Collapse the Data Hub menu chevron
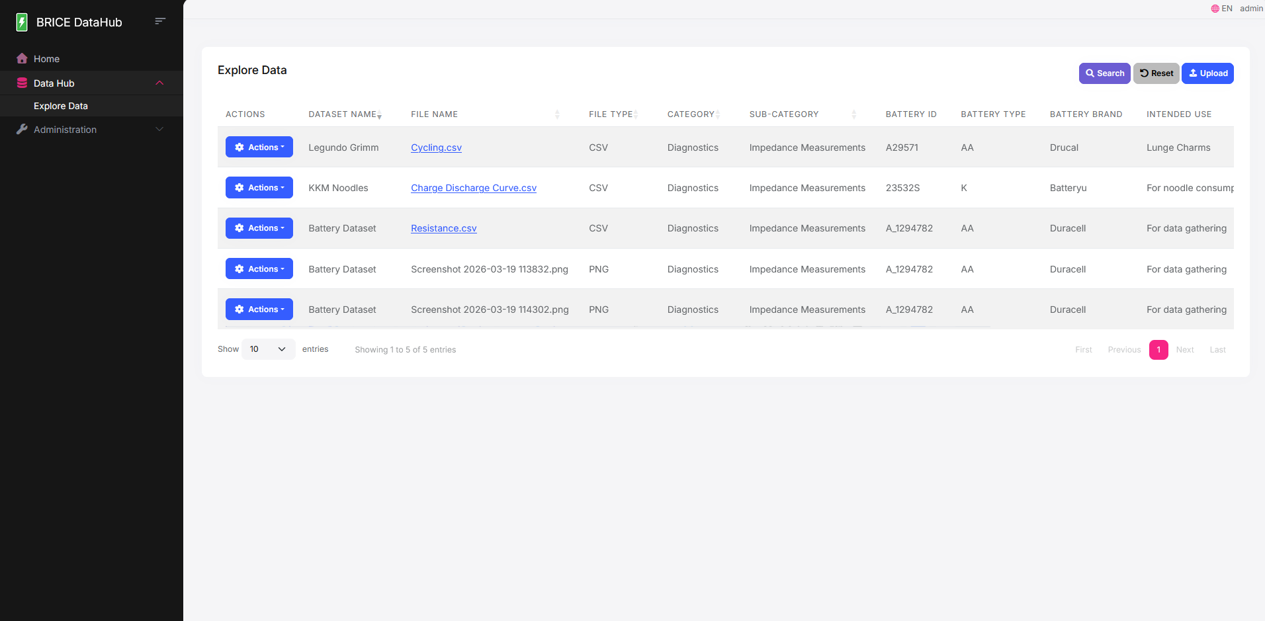Image resolution: width=1265 pixels, height=621 pixels. click(159, 83)
